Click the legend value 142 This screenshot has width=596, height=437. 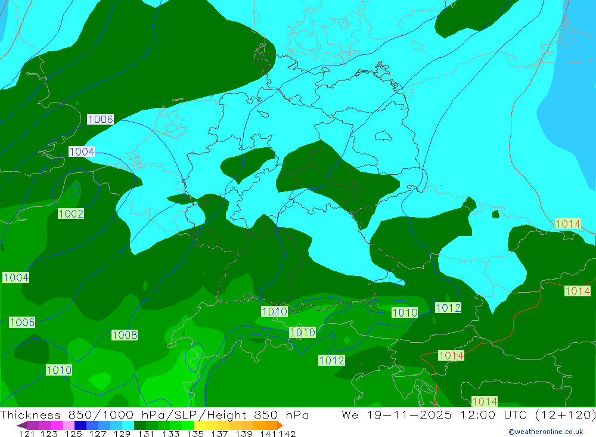[287, 434]
